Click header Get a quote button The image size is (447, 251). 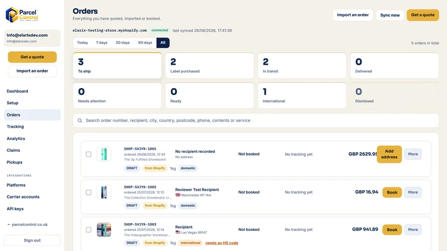pyautogui.click(x=423, y=15)
